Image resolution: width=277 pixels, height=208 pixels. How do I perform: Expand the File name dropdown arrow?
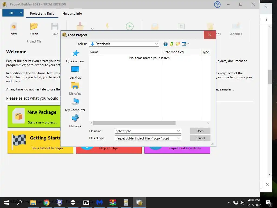(179, 131)
